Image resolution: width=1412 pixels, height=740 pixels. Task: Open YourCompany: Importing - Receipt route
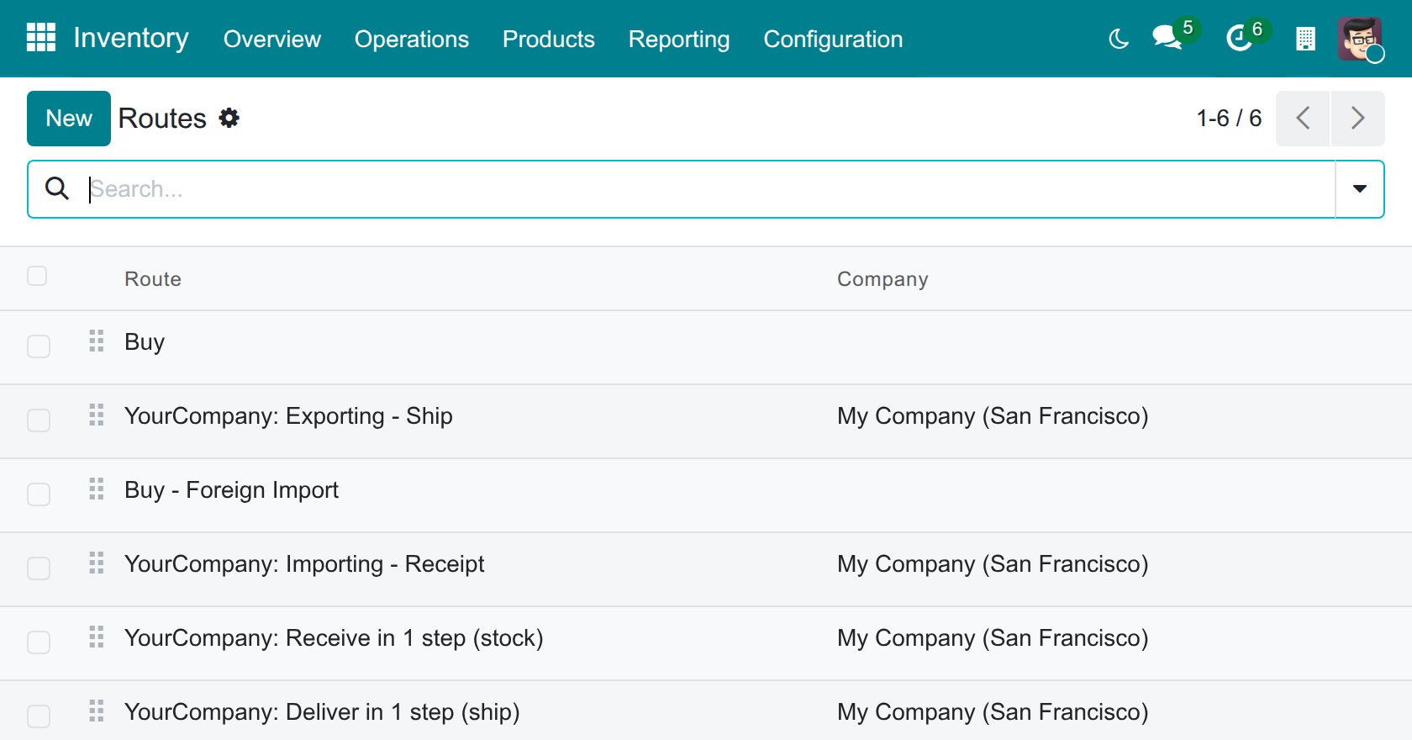pyautogui.click(x=304, y=563)
